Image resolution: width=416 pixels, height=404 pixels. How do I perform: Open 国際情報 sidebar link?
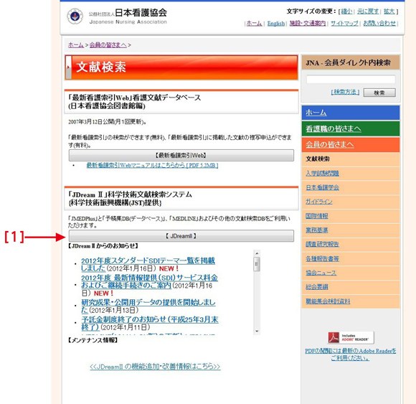tap(317, 216)
